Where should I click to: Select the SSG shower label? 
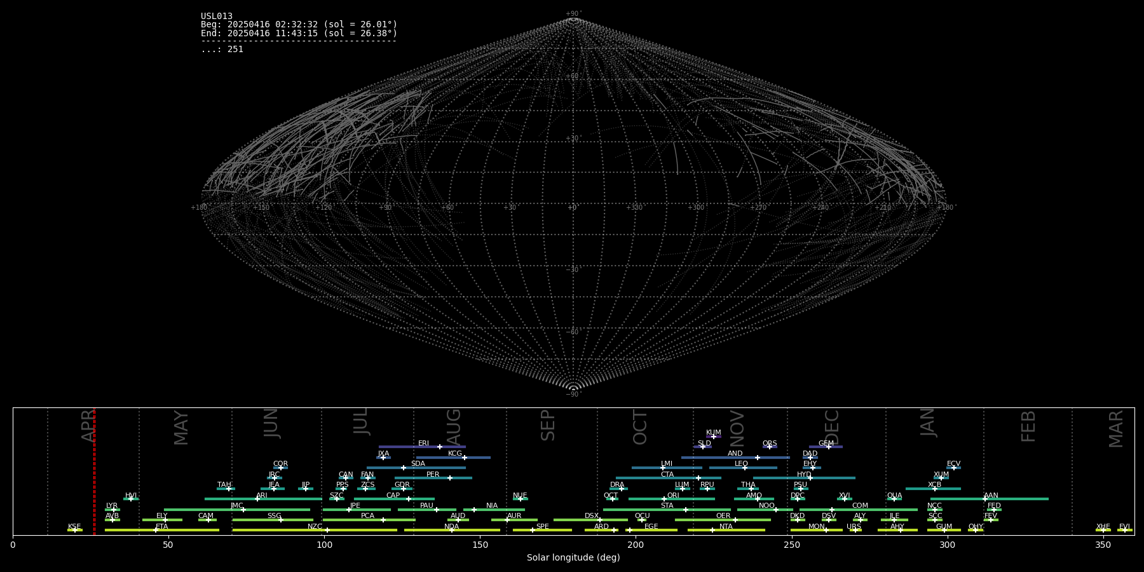pyautogui.click(x=274, y=516)
